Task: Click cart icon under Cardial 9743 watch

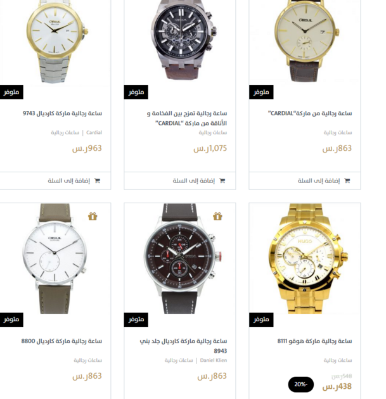Action: 97,180
